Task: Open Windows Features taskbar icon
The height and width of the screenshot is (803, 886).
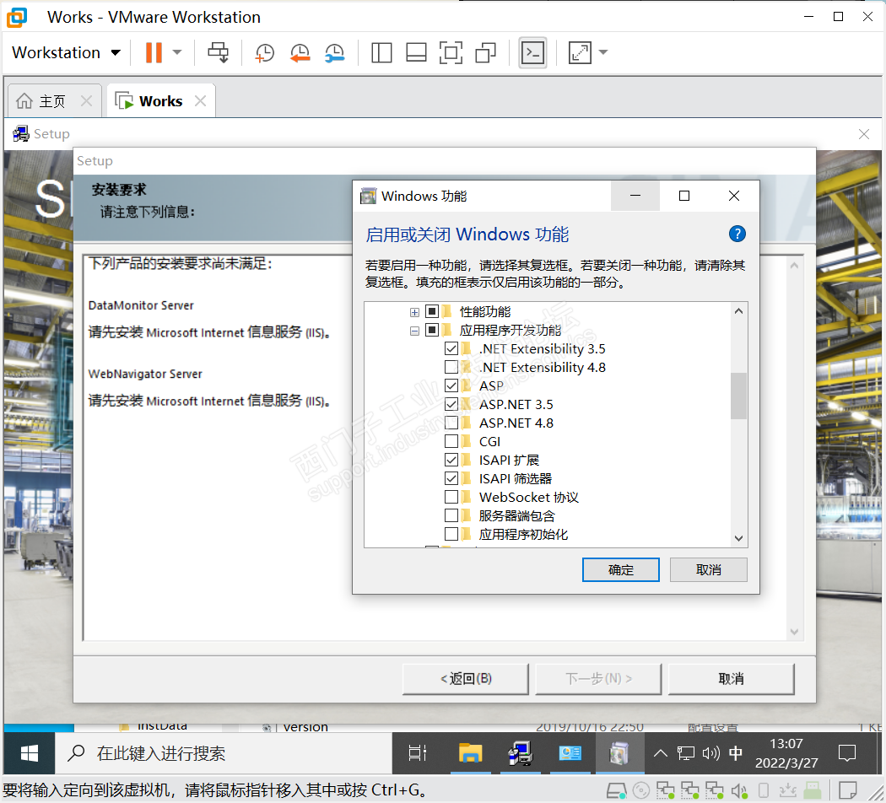Action: coord(619,753)
